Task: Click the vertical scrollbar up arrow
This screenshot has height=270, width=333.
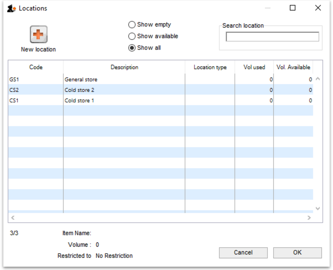Action: (x=318, y=79)
